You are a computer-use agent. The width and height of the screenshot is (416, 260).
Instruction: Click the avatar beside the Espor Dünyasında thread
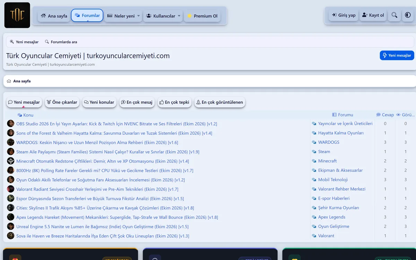click(11, 199)
